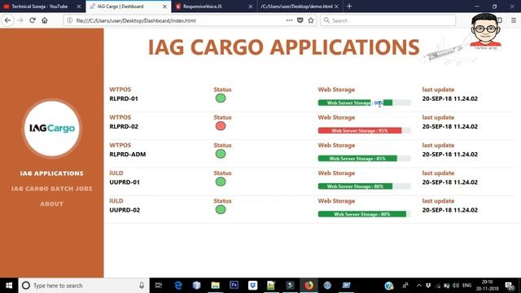Screen dimensions: 521x293
Task: Click the green status light for UUPRD-02
Action: click(x=221, y=210)
